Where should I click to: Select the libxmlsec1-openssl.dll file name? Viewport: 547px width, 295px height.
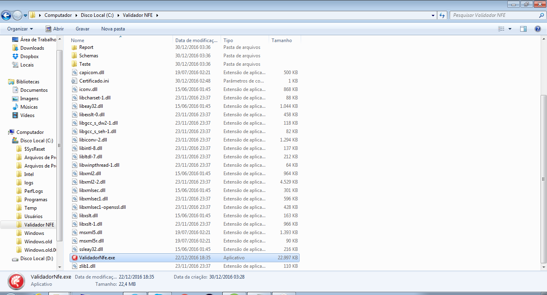click(x=103, y=207)
